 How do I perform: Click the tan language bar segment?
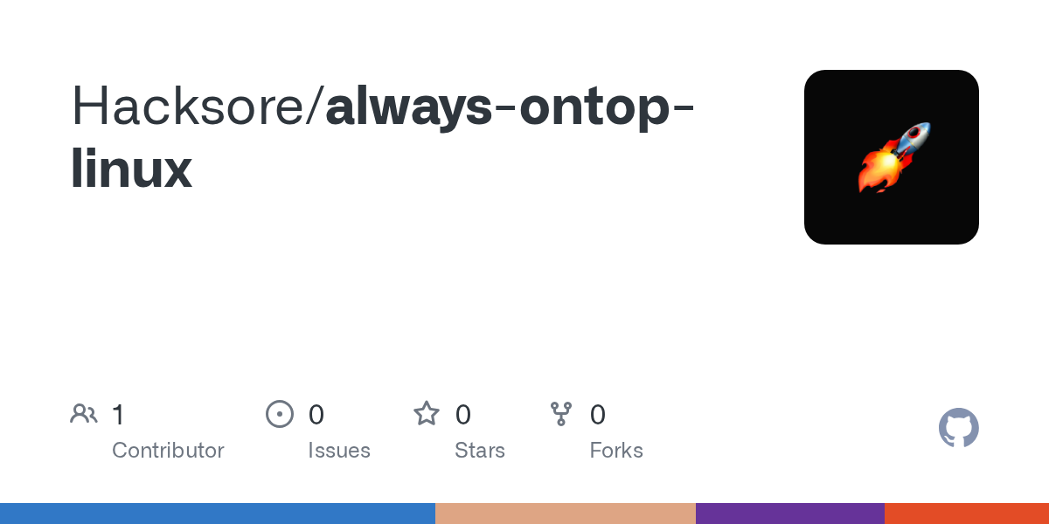(566, 514)
